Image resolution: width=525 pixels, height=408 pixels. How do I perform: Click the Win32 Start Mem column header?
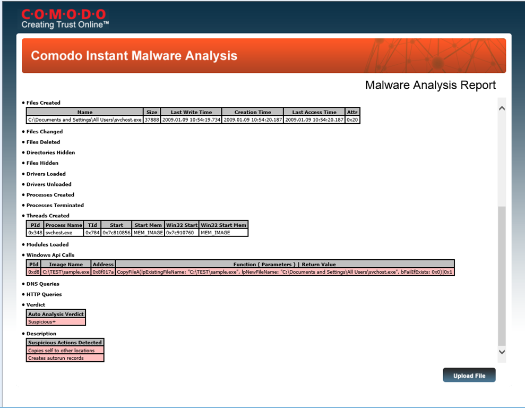pos(223,225)
